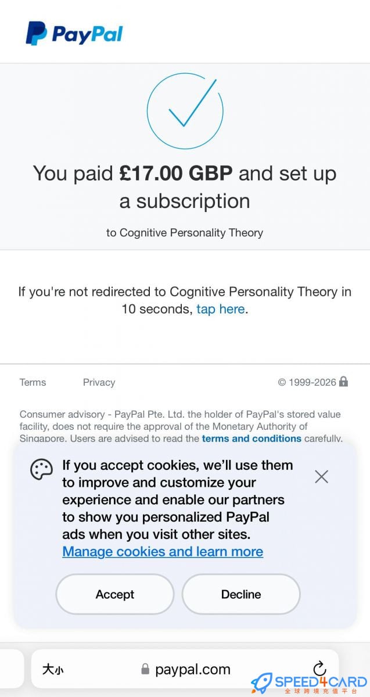
Task: Open the Terms page
Action: 33,382
